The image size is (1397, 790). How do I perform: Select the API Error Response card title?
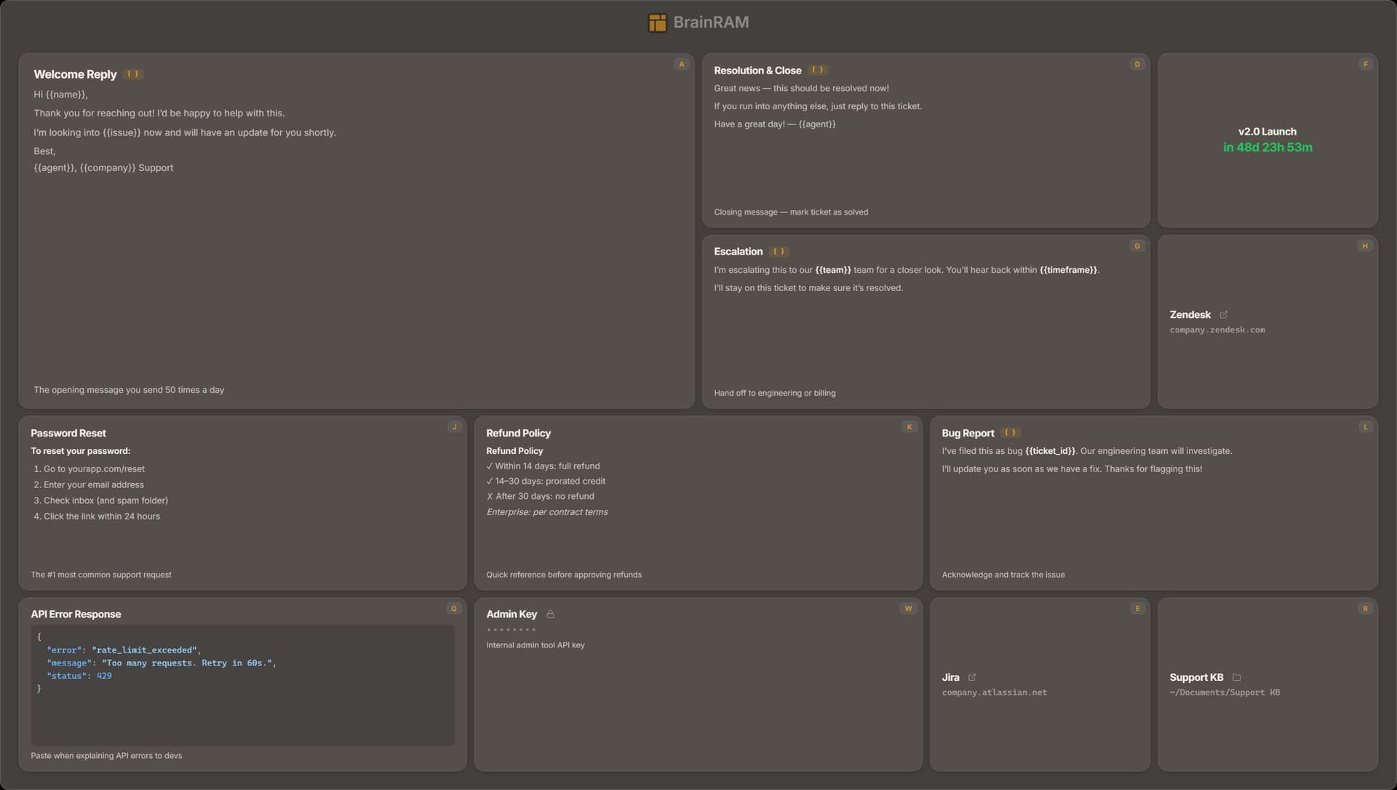76,615
